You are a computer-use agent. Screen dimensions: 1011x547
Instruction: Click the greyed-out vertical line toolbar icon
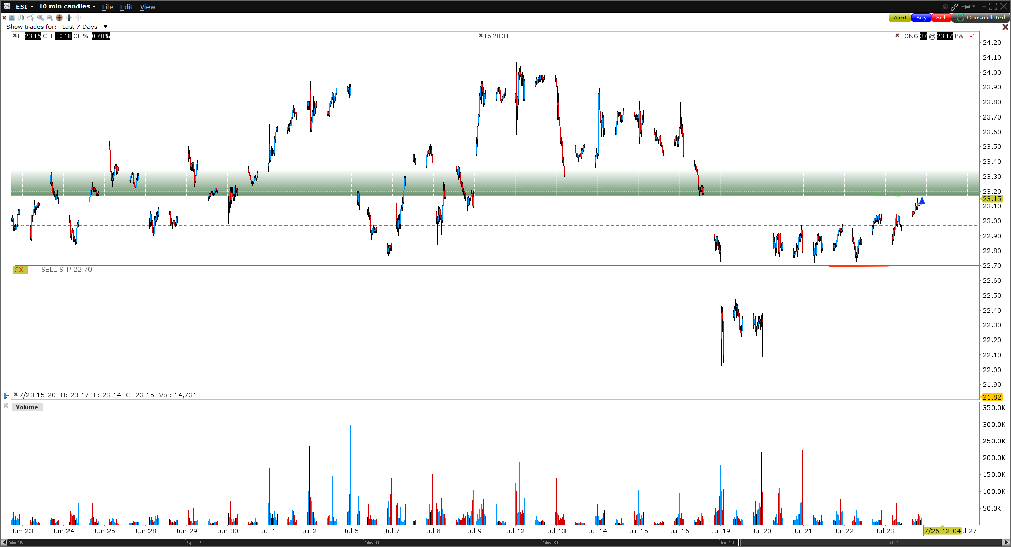(x=78, y=18)
